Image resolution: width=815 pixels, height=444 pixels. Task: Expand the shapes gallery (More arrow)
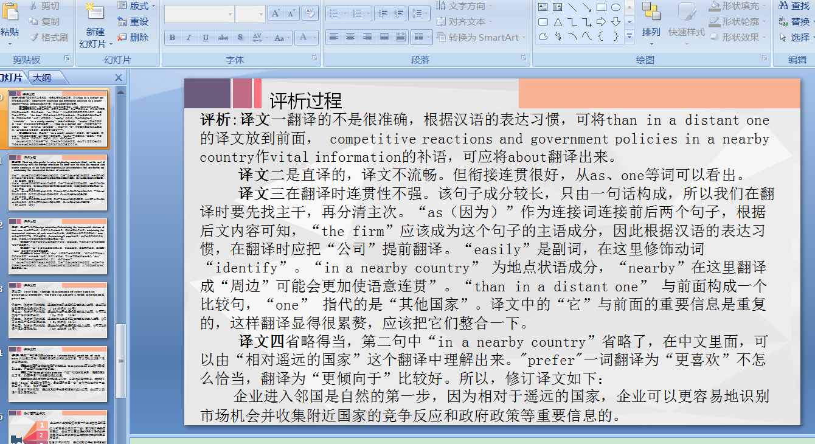pos(629,36)
